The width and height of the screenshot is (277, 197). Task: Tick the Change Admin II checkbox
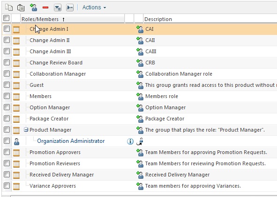(7, 40)
